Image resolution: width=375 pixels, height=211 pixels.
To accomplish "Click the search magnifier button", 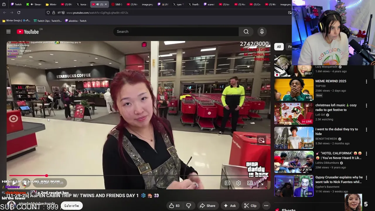I will (x=246, y=32).
